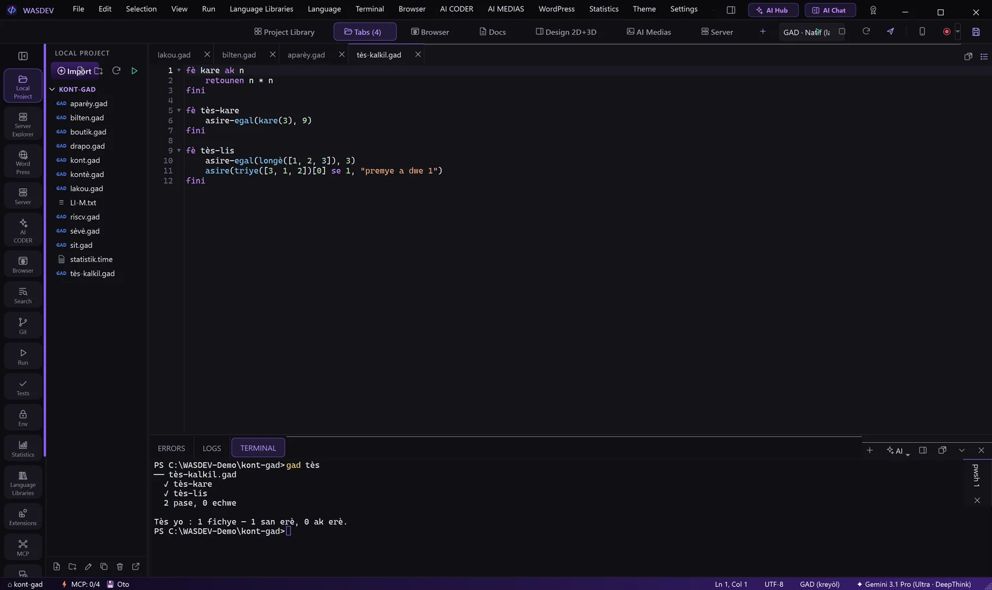Viewport: 992px width, 590px height.
Task: Open the Extensions sidebar panel
Action: point(23,517)
